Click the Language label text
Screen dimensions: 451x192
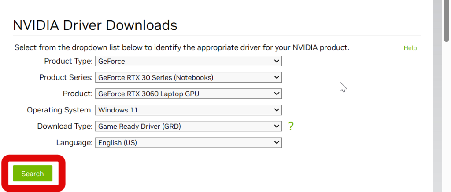(74, 143)
